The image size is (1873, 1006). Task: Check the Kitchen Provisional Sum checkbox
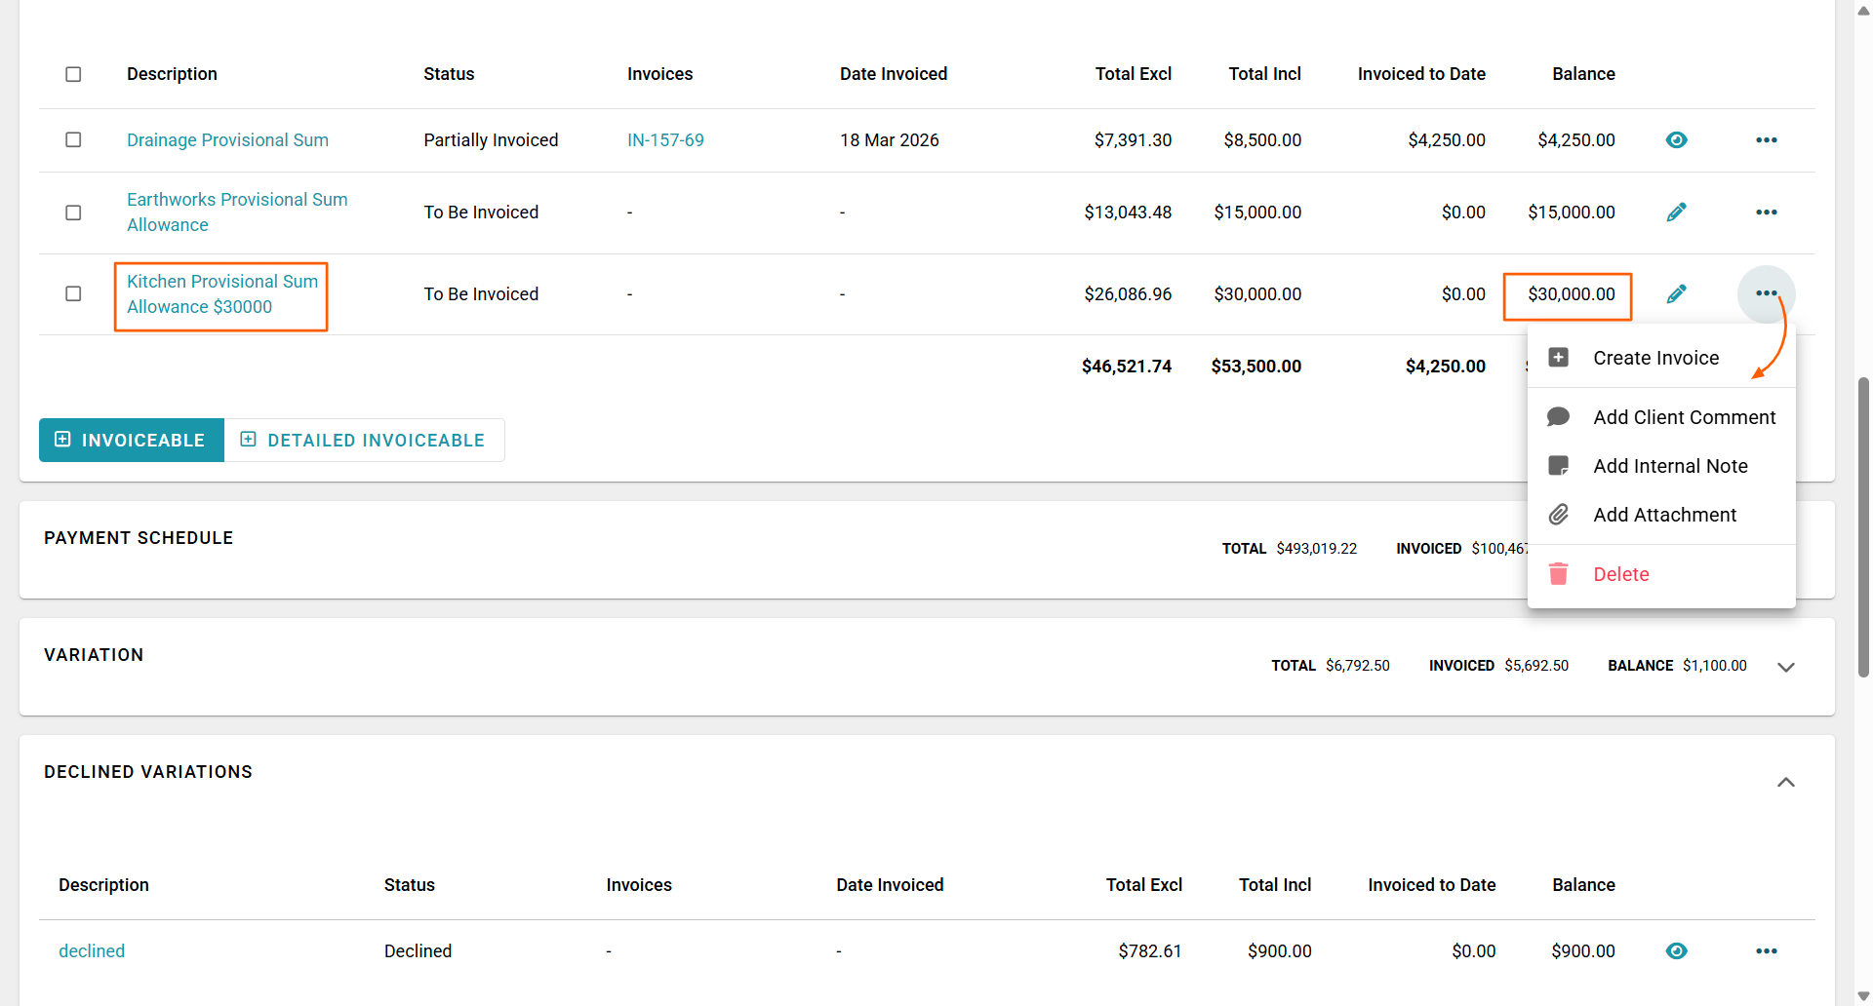[73, 294]
